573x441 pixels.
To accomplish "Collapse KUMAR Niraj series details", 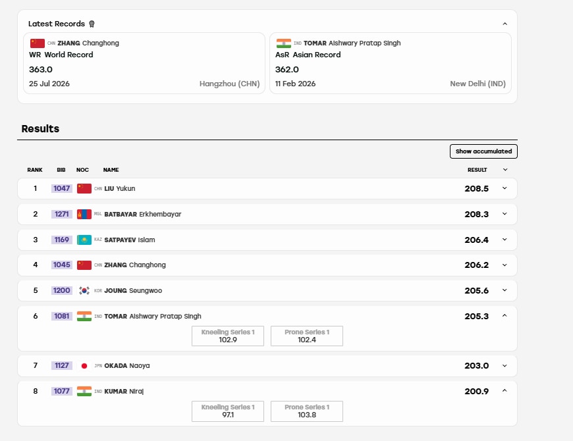I will tap(505, 390).
